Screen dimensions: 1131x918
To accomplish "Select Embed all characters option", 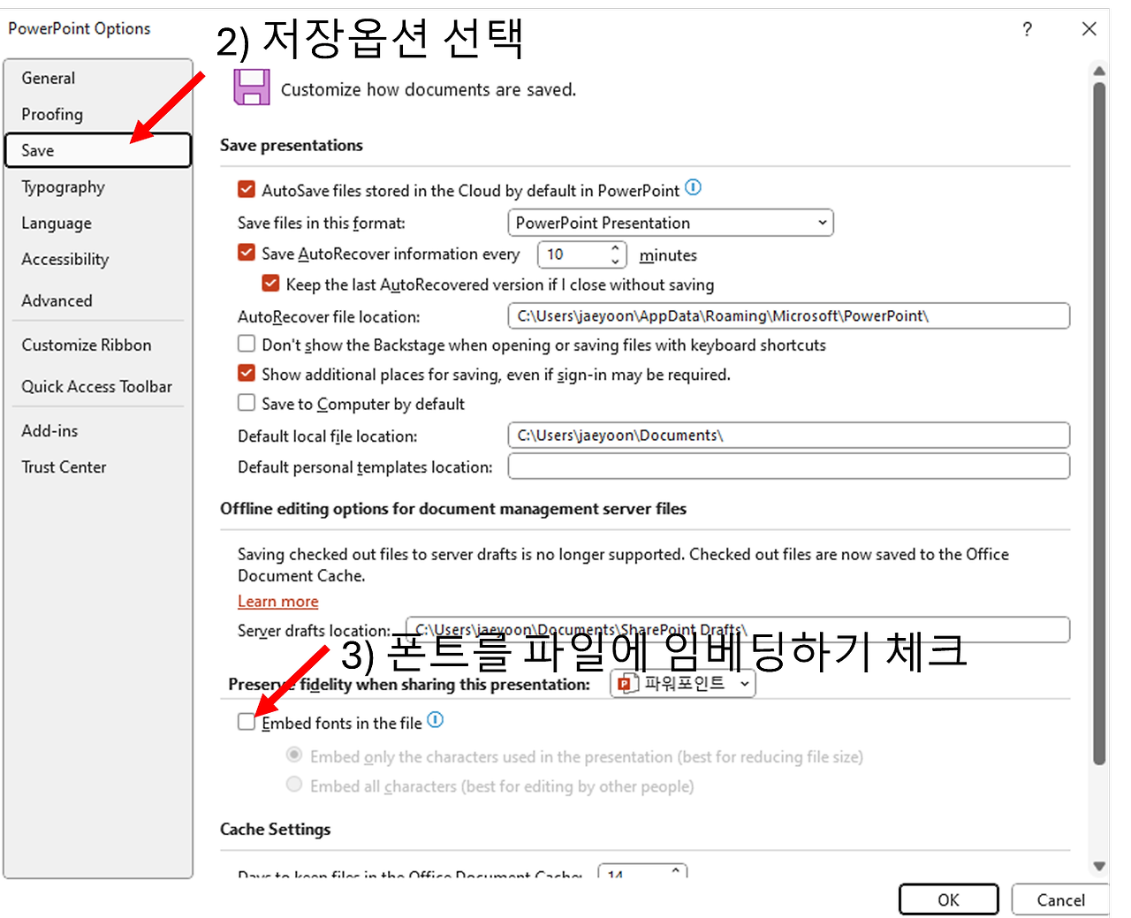I will click(x=294, y=785).
